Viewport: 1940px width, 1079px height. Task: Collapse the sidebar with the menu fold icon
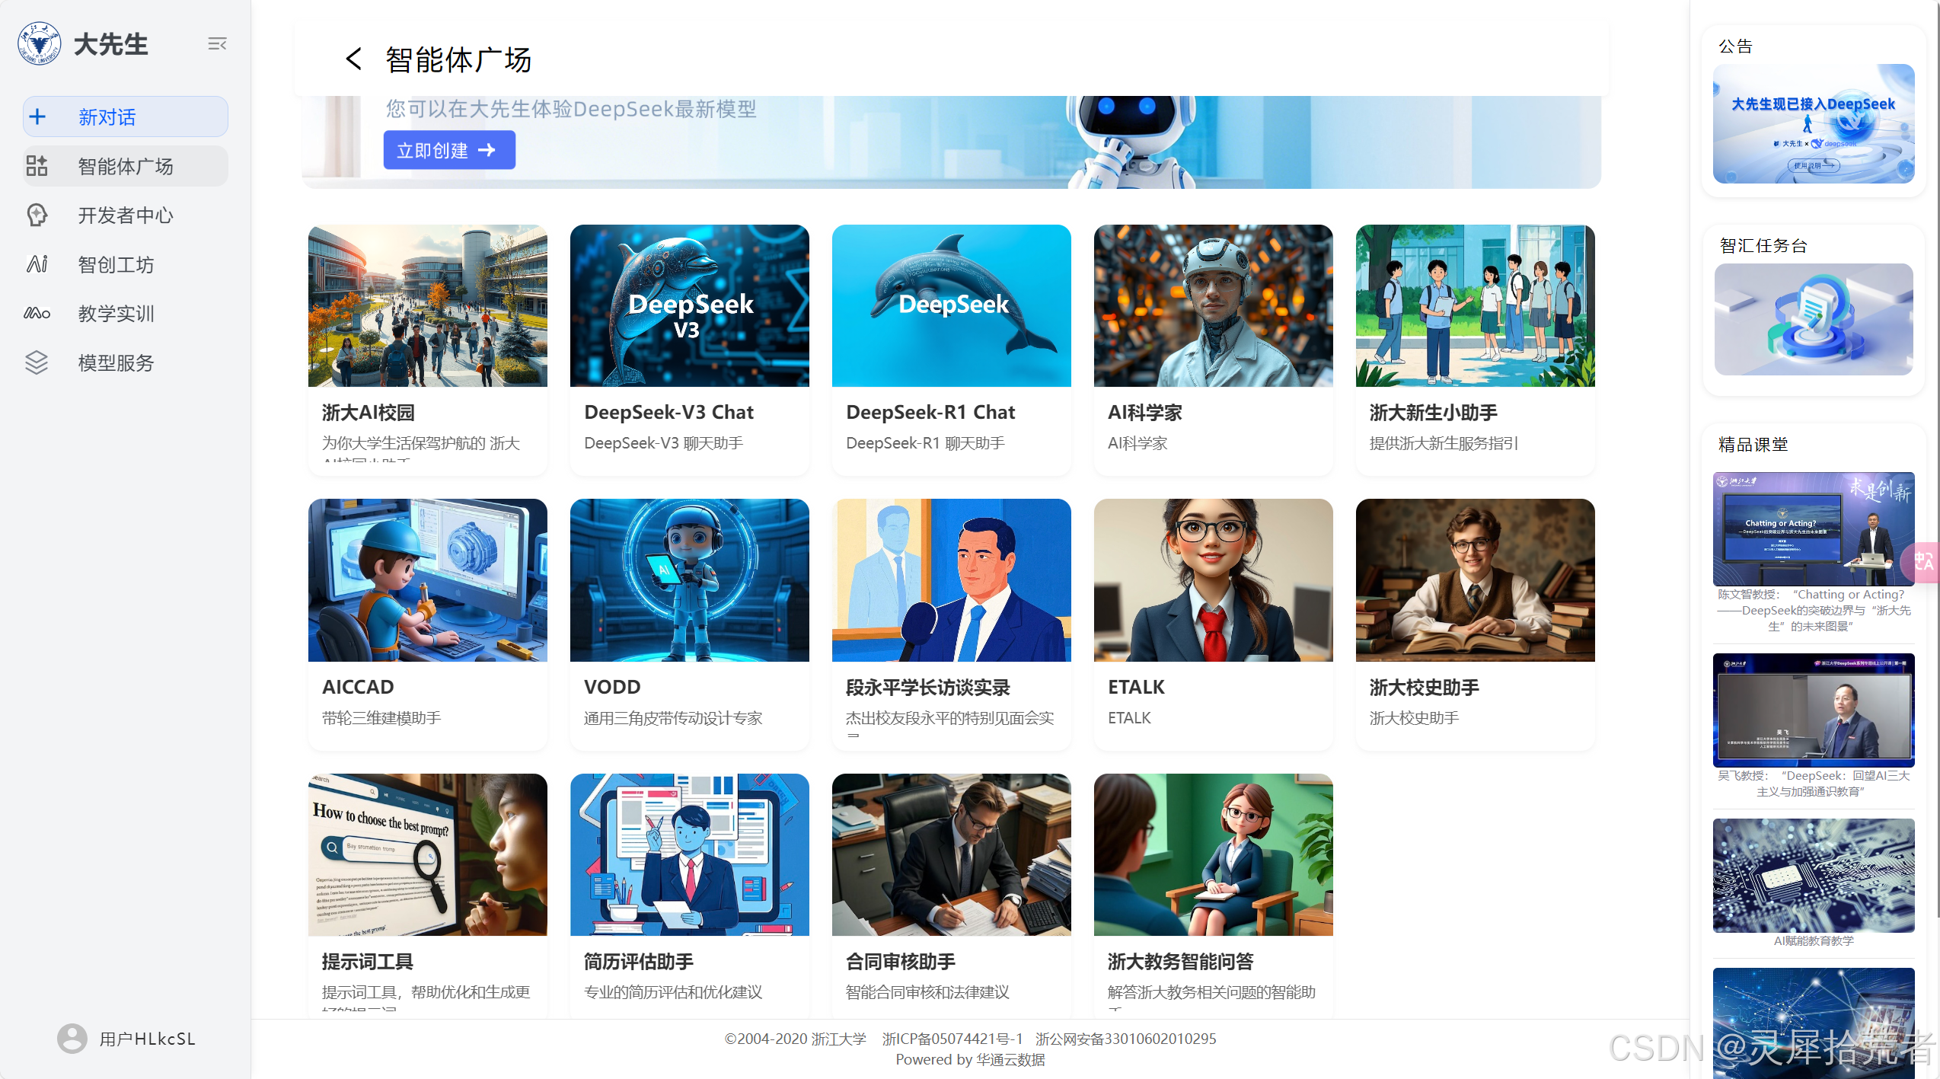(x=217, y=44)
